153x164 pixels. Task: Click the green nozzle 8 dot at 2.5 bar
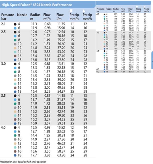[x=15, y=40]
